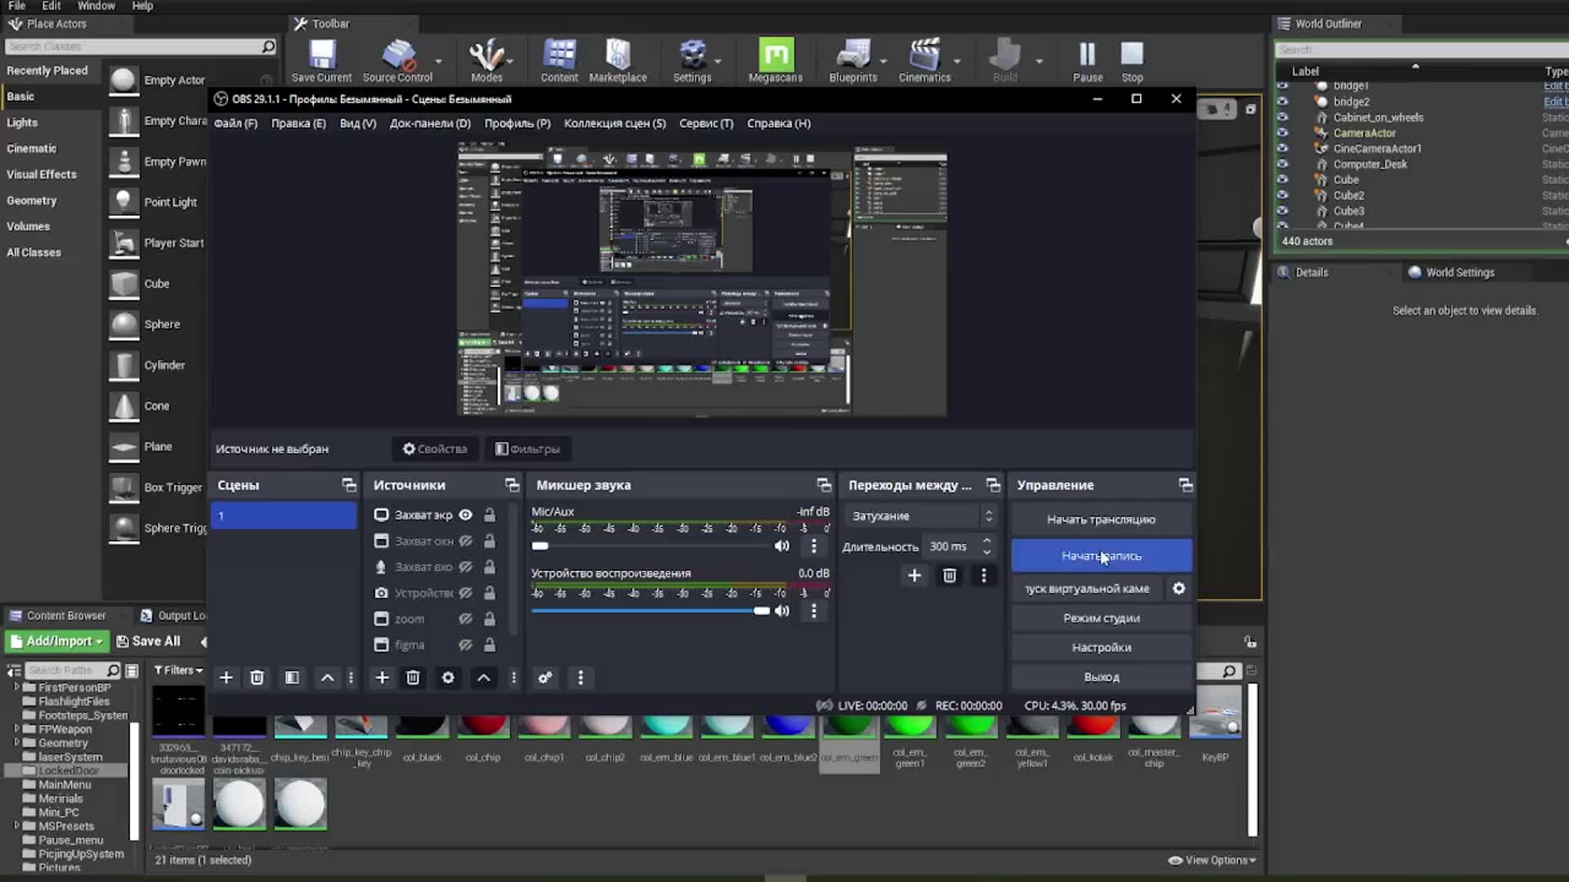Hide the screen capture source
The height and width of the screenshot is (882, 1569).
coord(465,514)
